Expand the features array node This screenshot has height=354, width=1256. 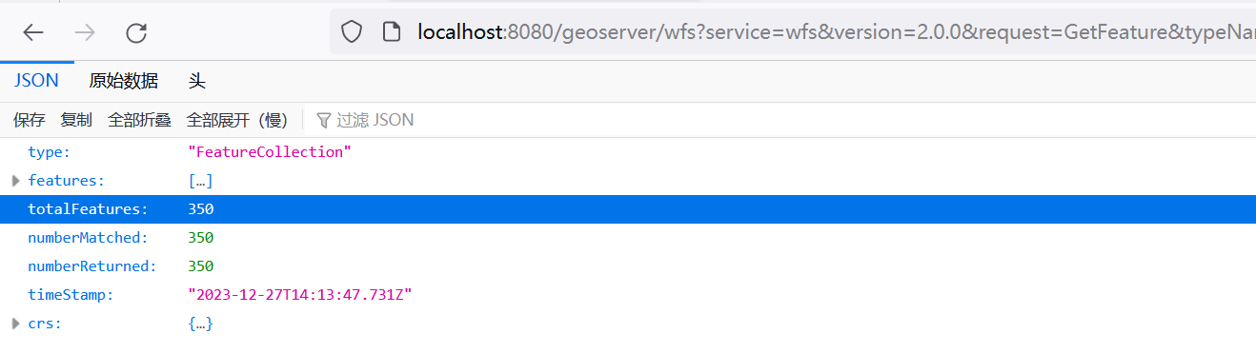point(15,180)
